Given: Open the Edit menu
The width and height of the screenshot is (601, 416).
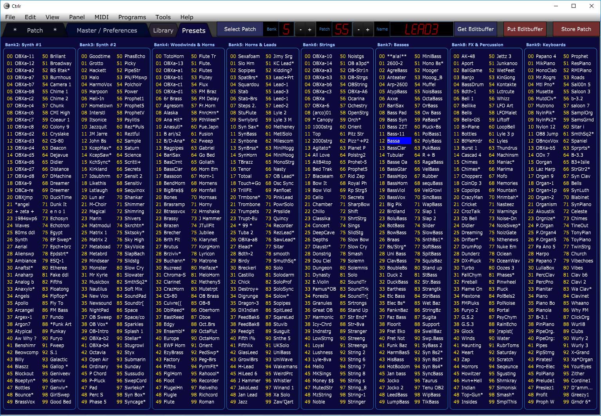Looking at the screenshot, I should tap(30, 17).
